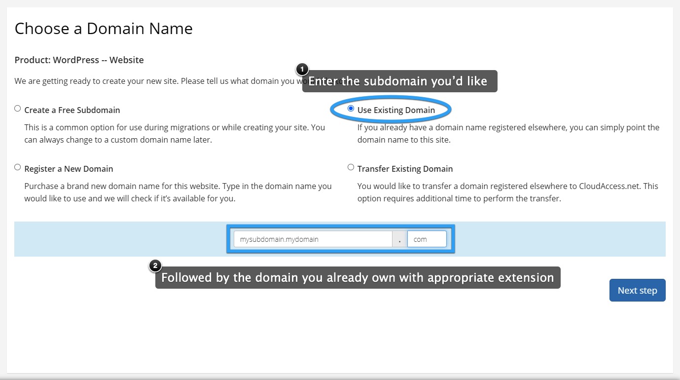Click the 'Register a New Domain' label text

point(69,169)
